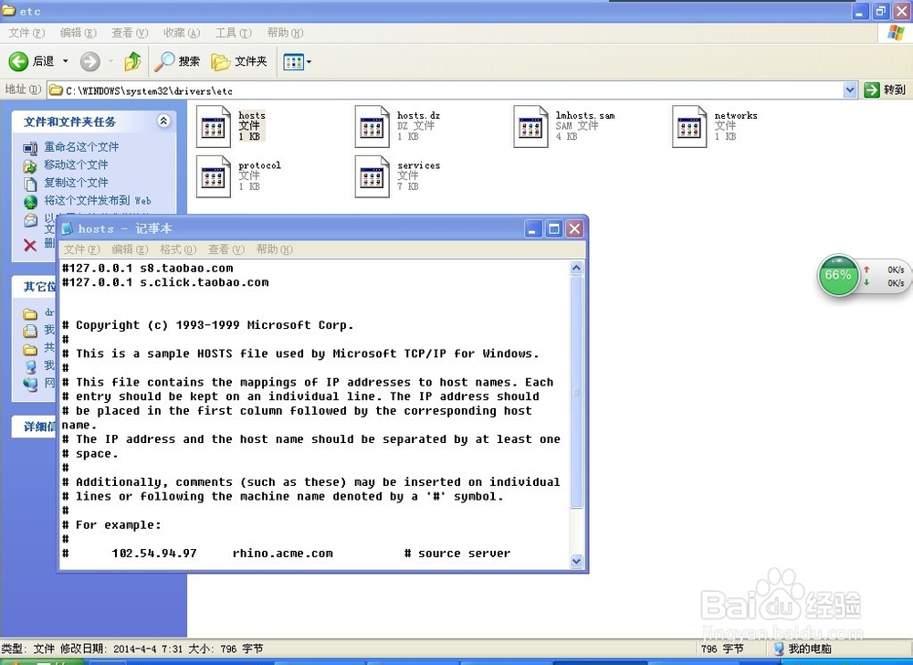The width and height of the screenshot is (913, 665).
Task: Select the hosts file icon
Action: click(213, 126)
